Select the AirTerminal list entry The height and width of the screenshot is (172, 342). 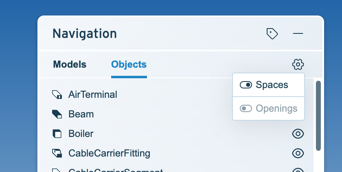(x=93, y=95)
